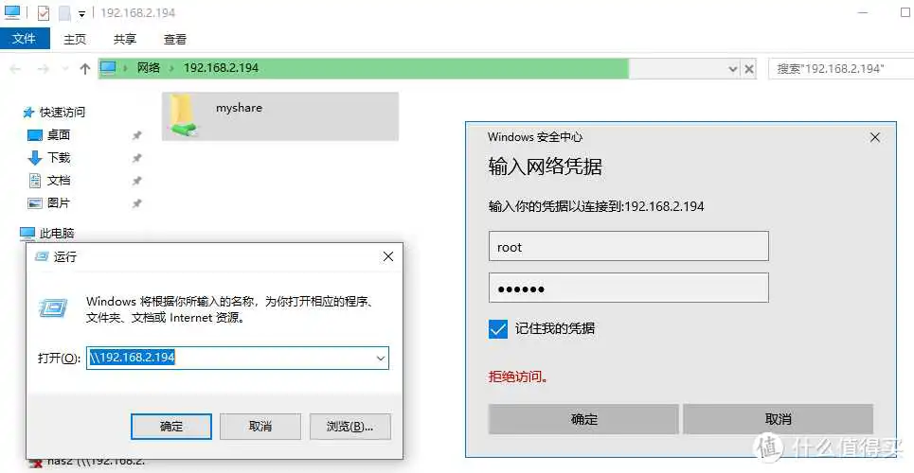Go back with the left arrow

pyautogui.click(x=16, y=69)
